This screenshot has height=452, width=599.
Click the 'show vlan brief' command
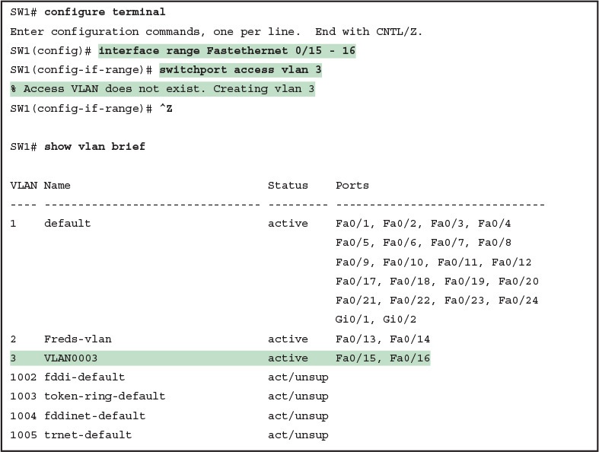coord(94,147)
